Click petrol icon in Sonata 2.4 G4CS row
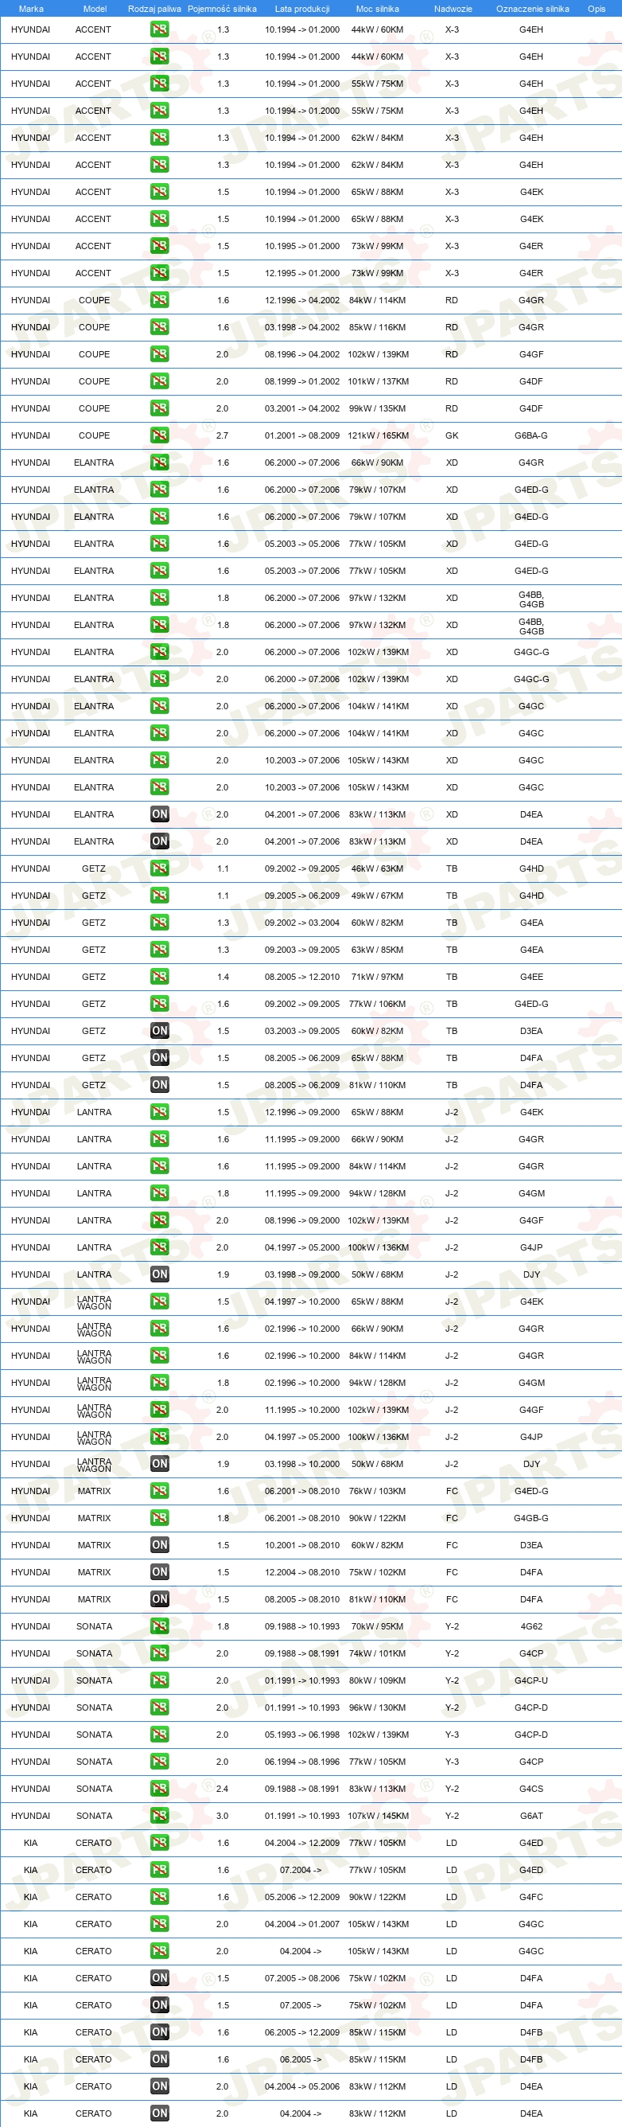622x2127 pixels. 159,1789
